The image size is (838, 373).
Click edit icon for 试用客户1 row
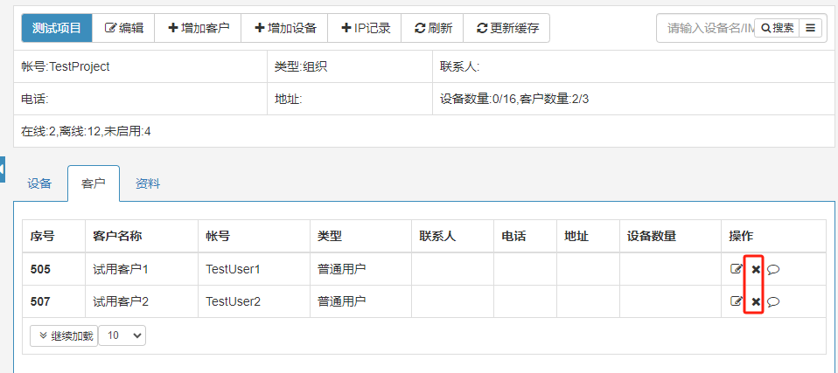tap(737, 269)
